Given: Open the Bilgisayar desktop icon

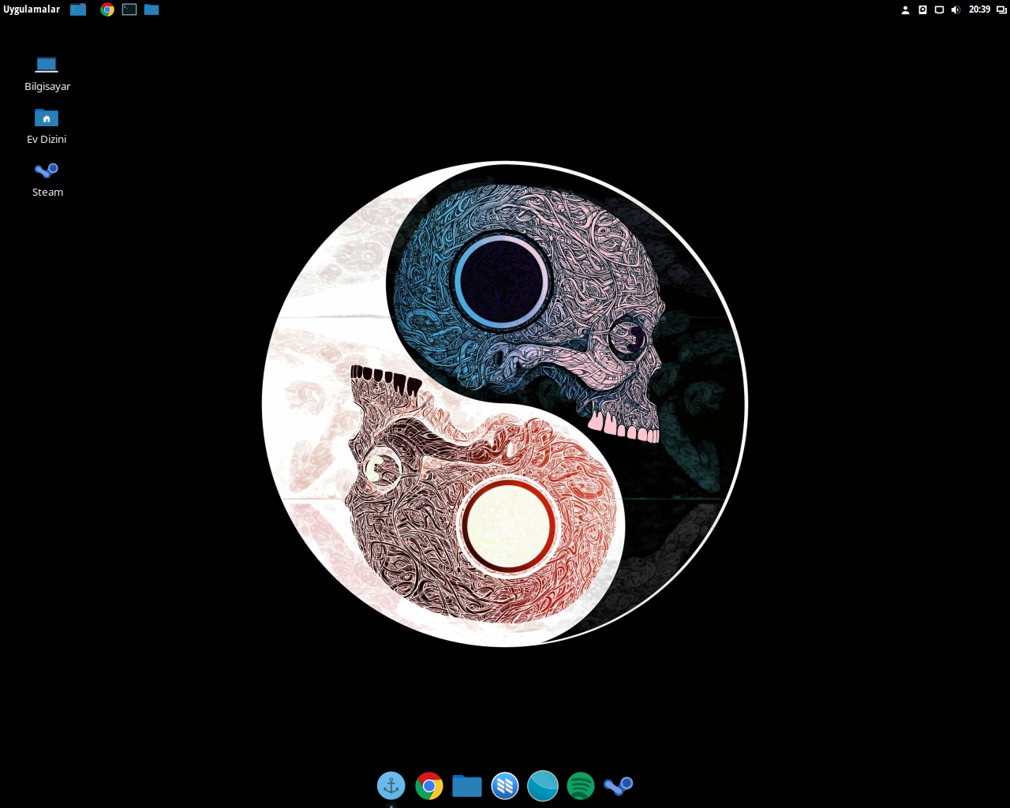Looking at the screenshot, I should [47, 64].
